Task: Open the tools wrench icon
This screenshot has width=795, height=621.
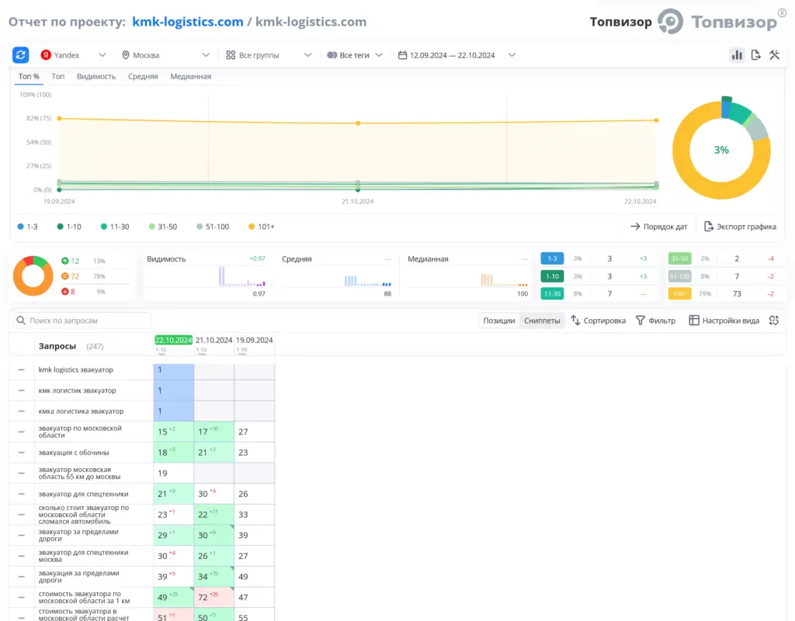Action: (774, 55)
